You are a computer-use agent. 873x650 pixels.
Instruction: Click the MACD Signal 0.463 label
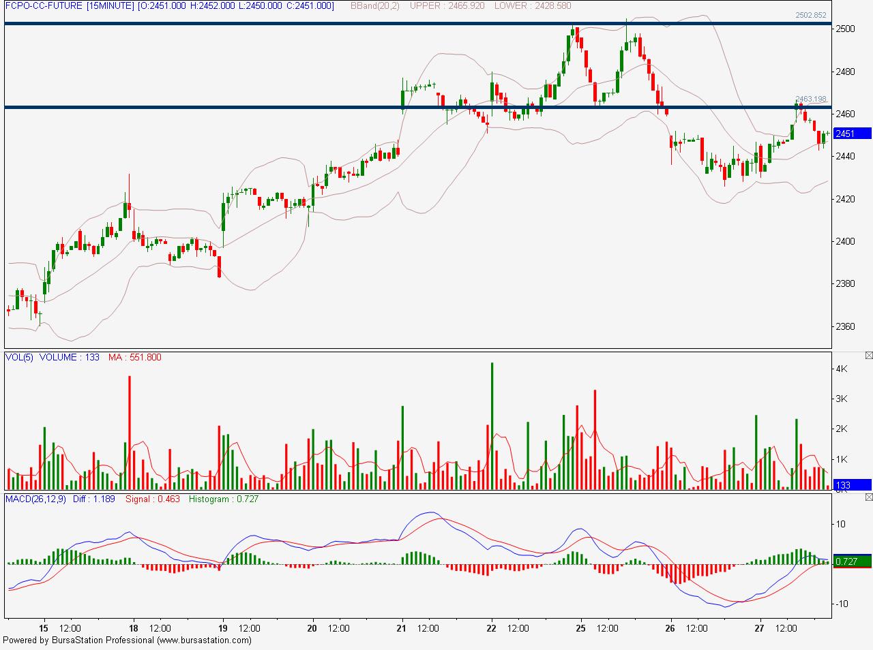pos(153,499)
